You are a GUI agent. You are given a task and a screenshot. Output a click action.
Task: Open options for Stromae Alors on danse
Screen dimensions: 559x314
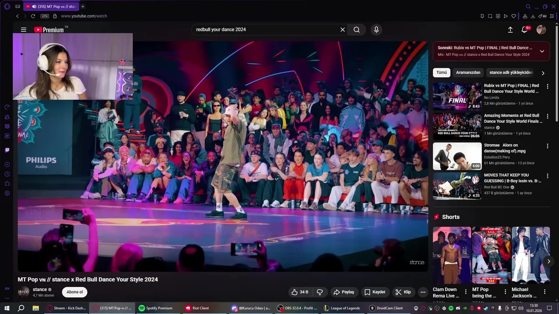click(x=548, y=146)
